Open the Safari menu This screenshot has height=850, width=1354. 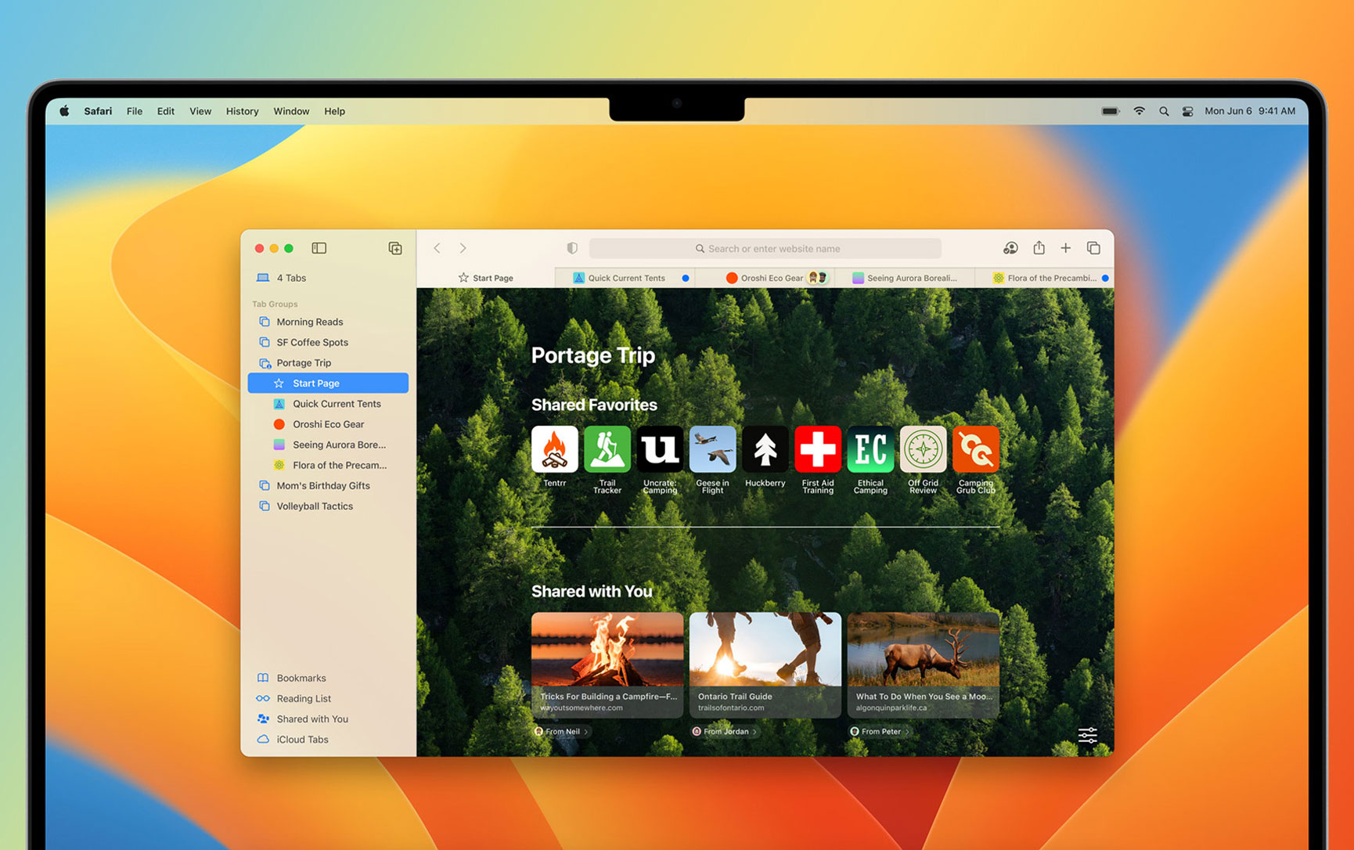(98, 111)
